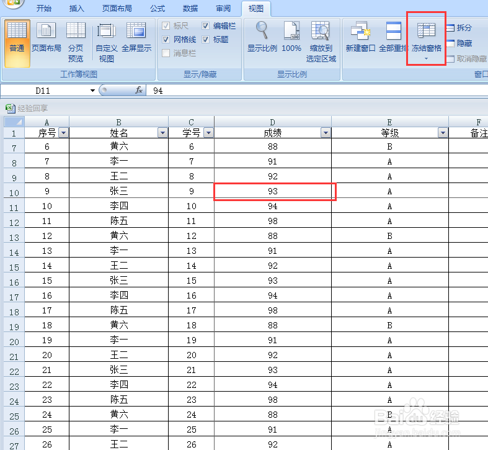Open the 序号 filter dropdown

[63, 133]
